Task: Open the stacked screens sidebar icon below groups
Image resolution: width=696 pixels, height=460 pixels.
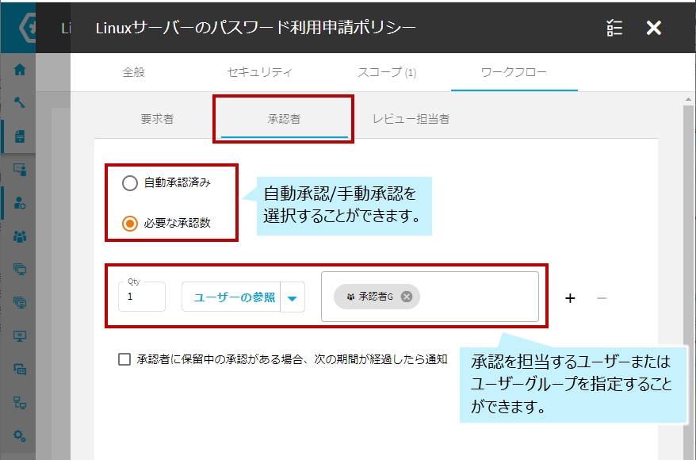Action: coord(20,269)
